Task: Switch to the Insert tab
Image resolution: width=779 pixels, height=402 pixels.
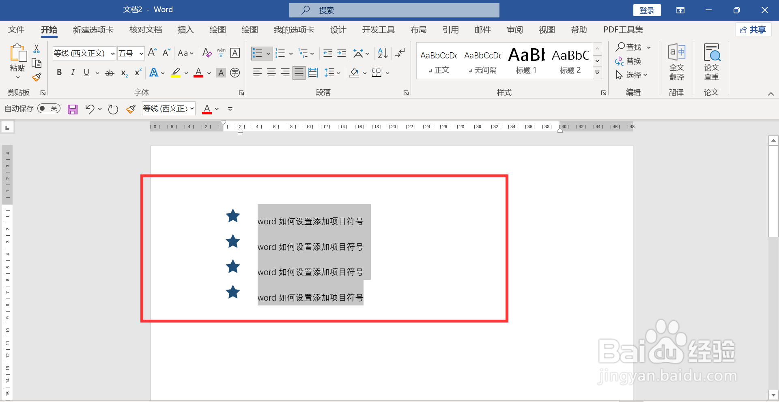Action: (x=185, y=30)
